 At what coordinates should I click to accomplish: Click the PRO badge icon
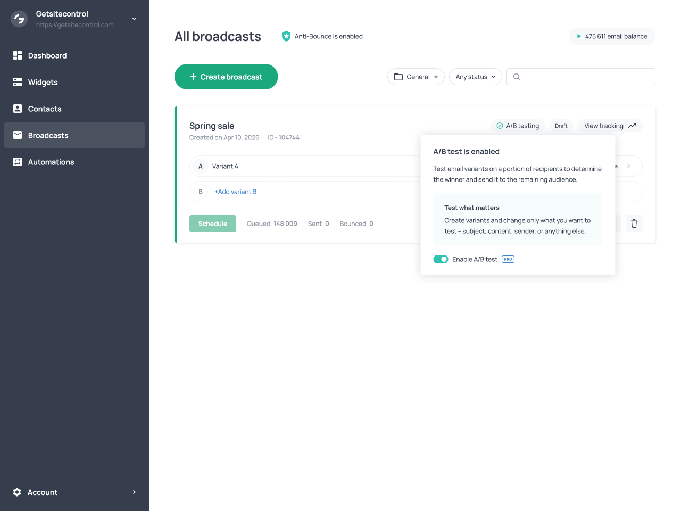pyautogui.click(x=508, y=259)
